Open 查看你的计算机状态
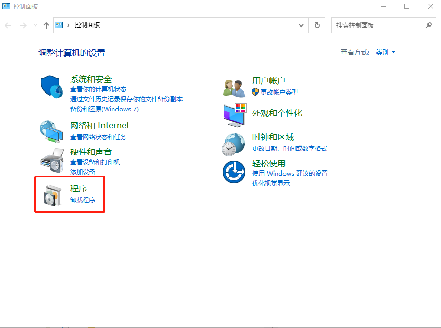 tap(100, 89)
